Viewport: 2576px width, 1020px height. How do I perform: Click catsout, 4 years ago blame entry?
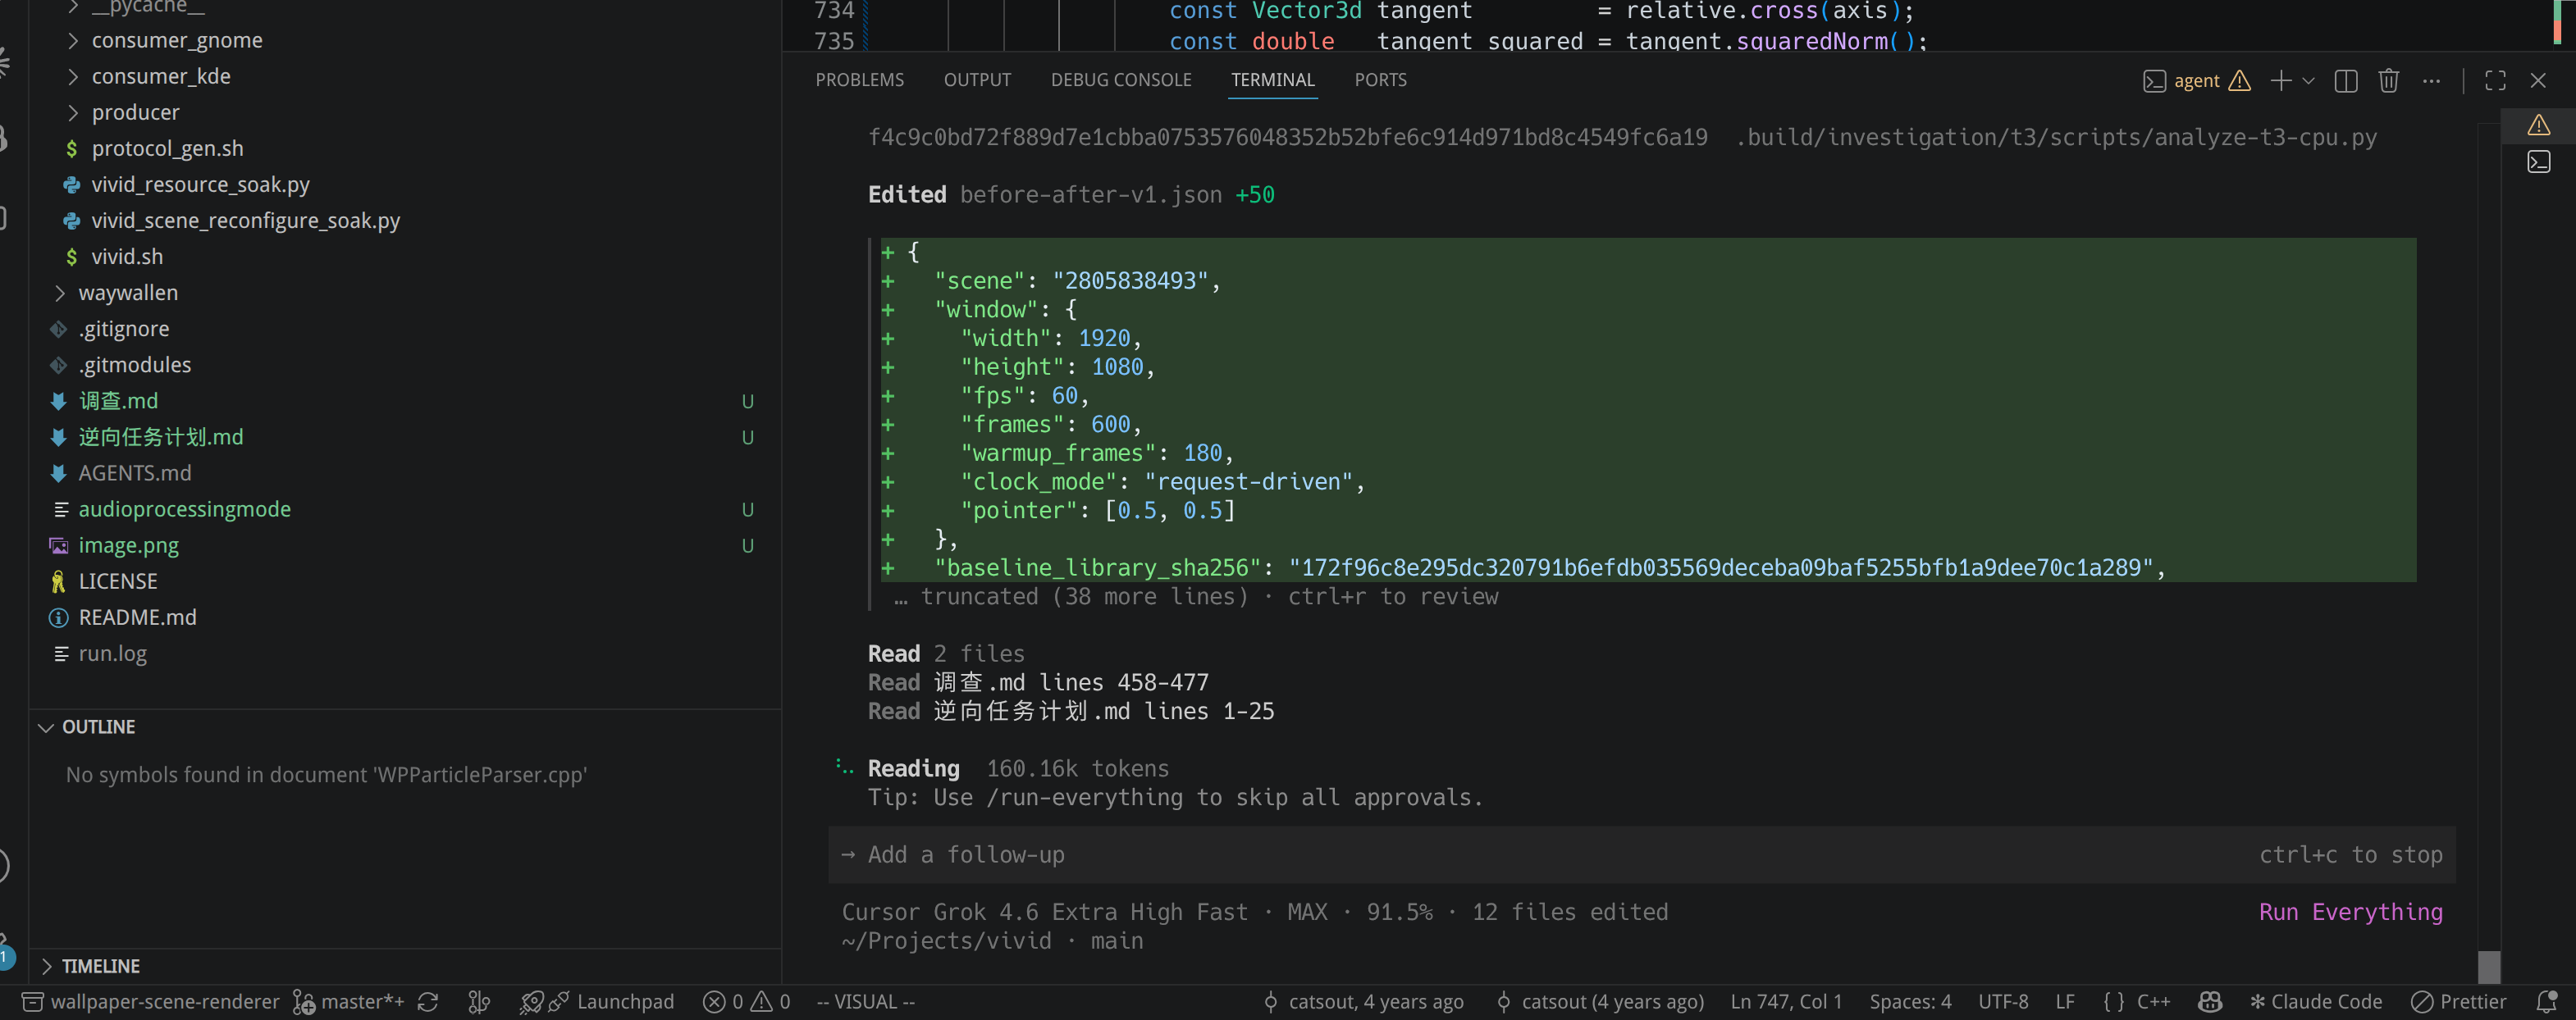pos(1363,1002)
